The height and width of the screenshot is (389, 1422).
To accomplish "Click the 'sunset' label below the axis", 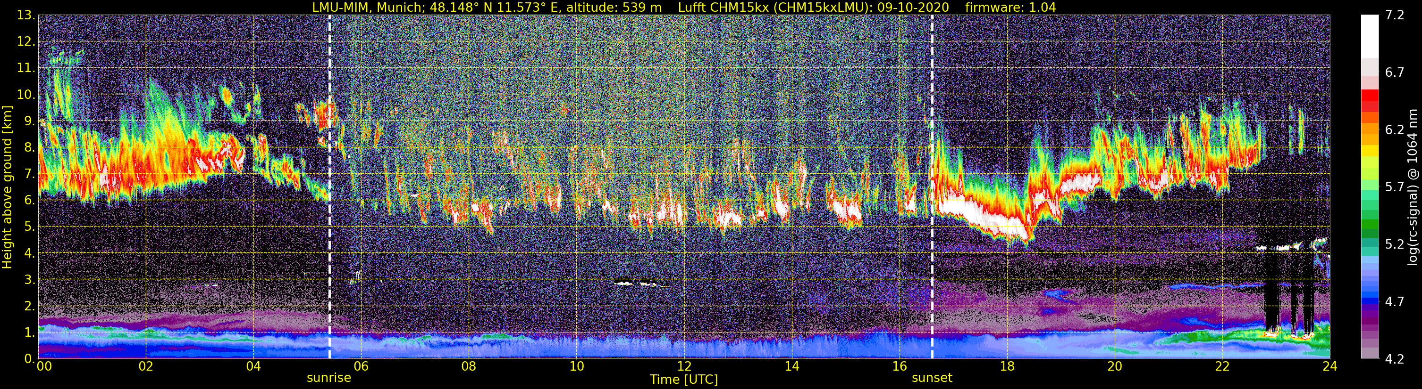I will point(932,378).
